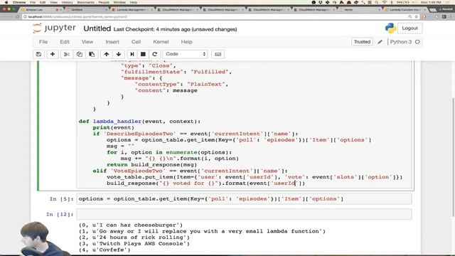The width and height of the screenshot is (455, 256).
Task: Click the pencil edit-mode indicator icon
Action: pyautogui.click(x=380, y=42)
